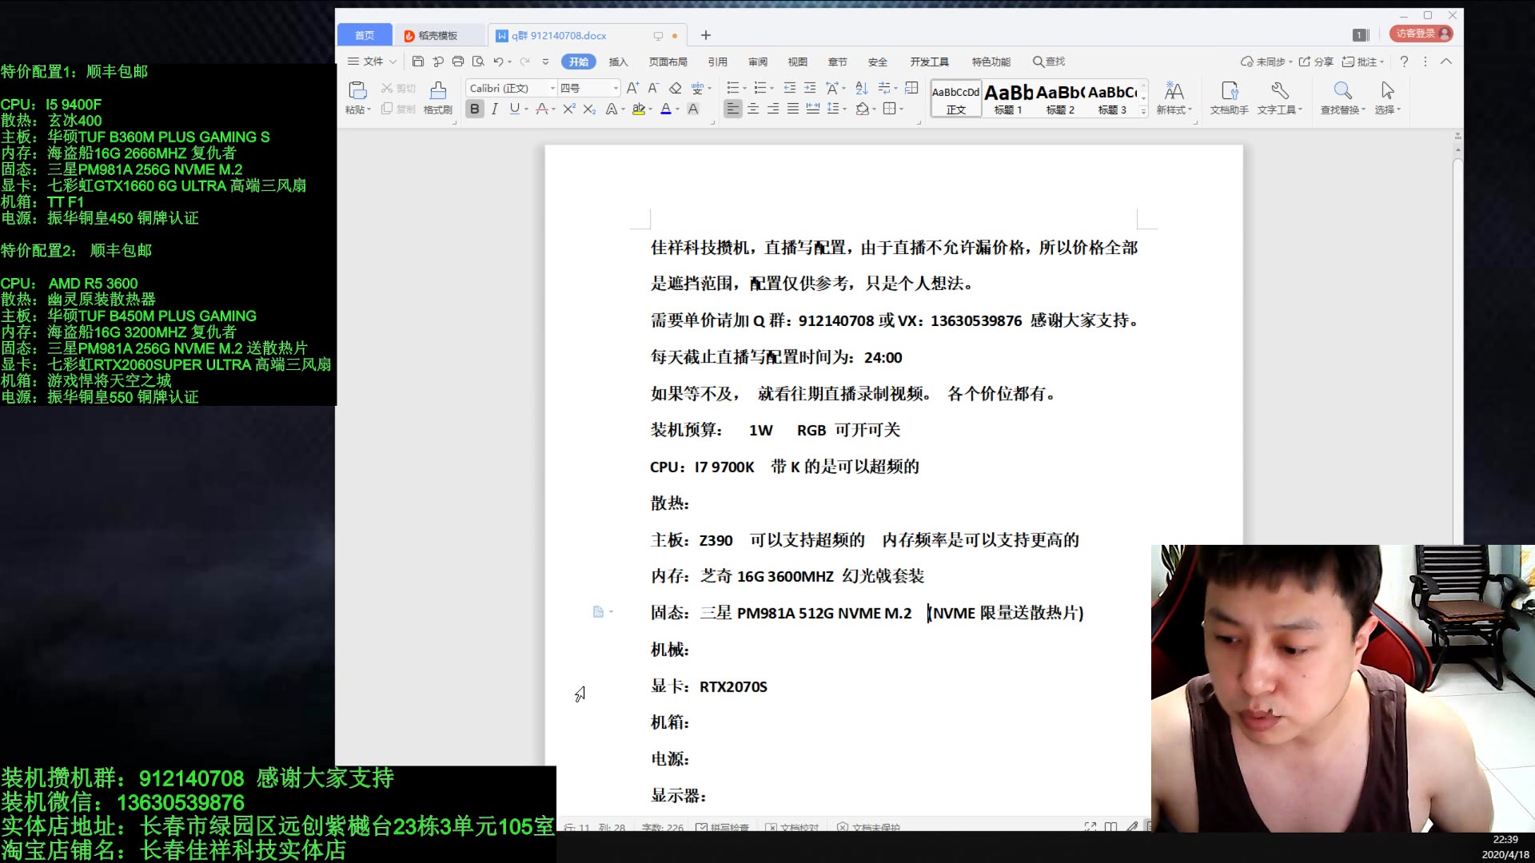Image resolution: width=1535 pixels, height=863 pixels.
Task: Open the Document Assistant tool
Action: (x=1229, y=97)
